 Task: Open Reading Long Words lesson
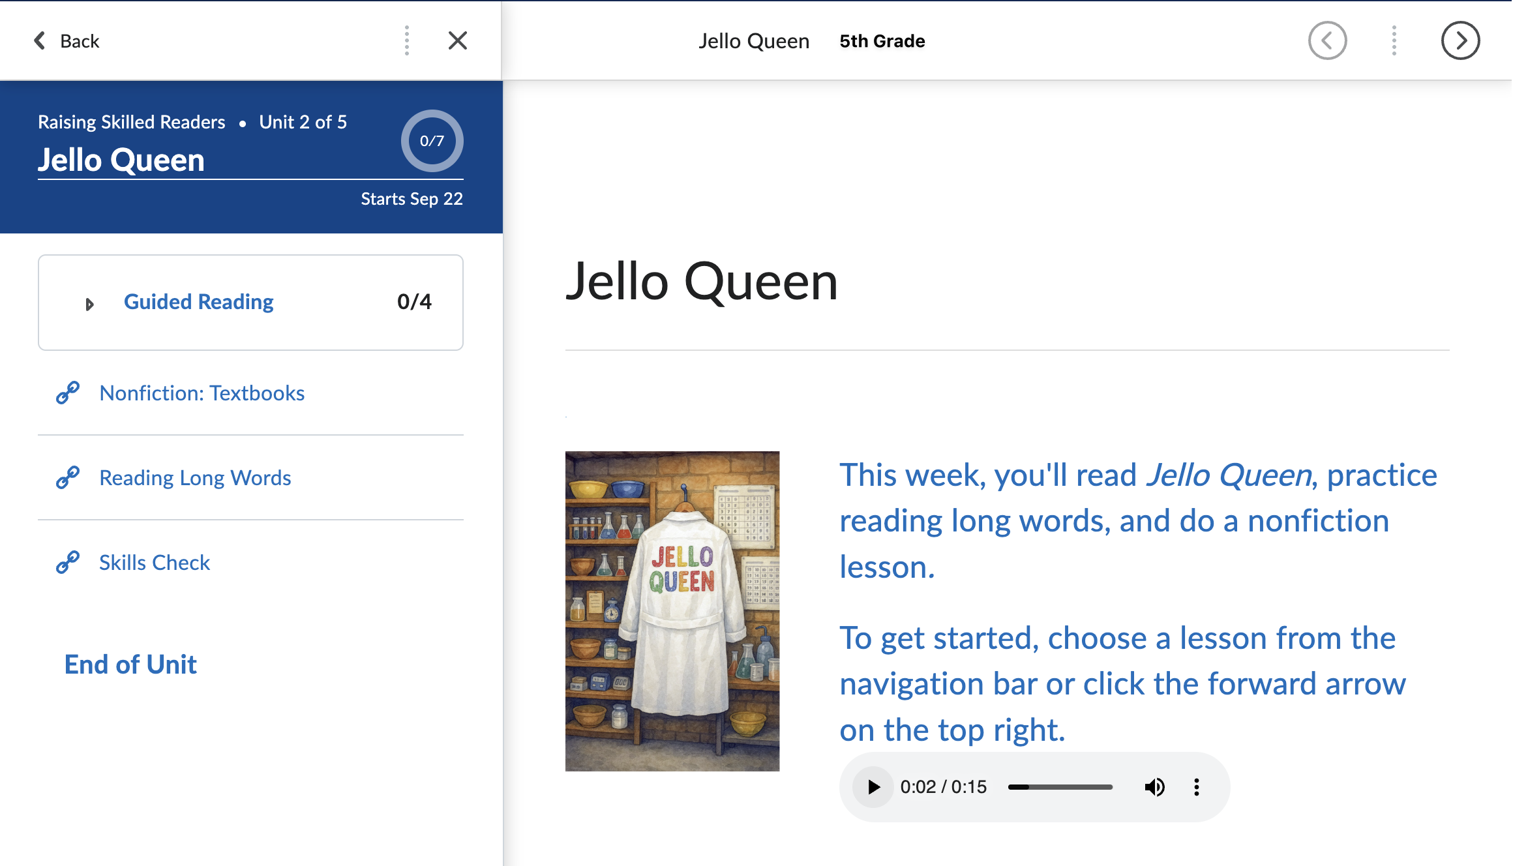(195, 478)
